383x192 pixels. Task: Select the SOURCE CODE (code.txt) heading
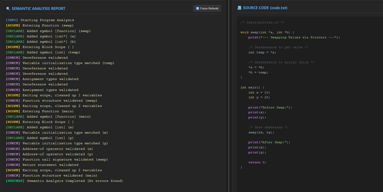pyautogui.click(x=265, y=8)
